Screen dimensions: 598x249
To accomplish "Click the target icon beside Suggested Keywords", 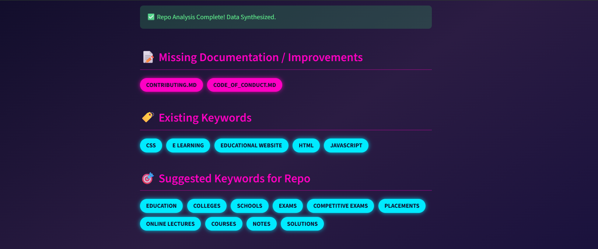I will 148,178.
